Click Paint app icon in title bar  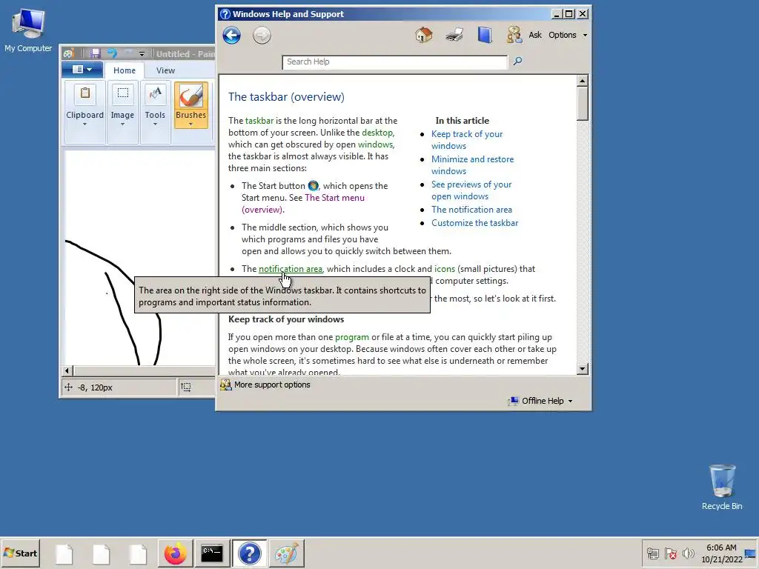tap(69, 53)
